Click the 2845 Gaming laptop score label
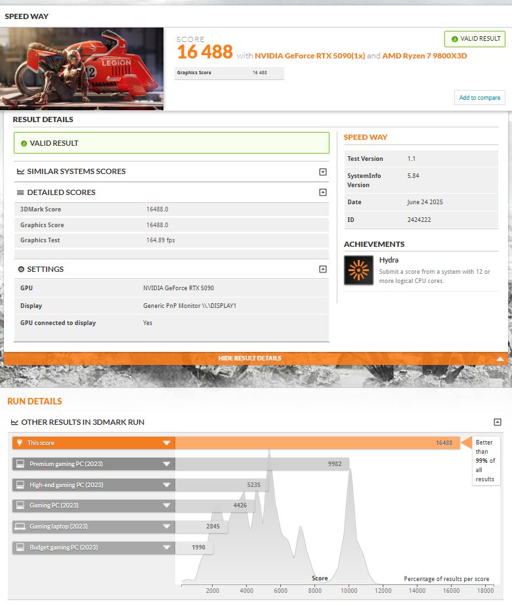The image size is (512, 606). coord(213,527)
